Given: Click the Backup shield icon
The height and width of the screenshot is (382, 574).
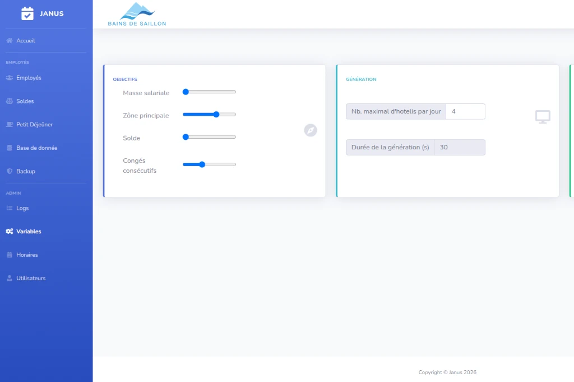Looking at the screenshot, I should (x=10, y=171).
